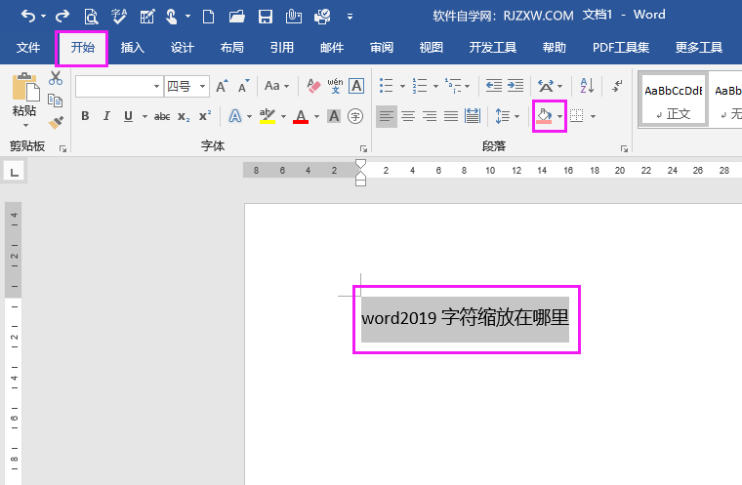Viewport: 742px width, 485px height.
Task: Open font dialog launcher in 字体 group
Action: pos(363,149)
